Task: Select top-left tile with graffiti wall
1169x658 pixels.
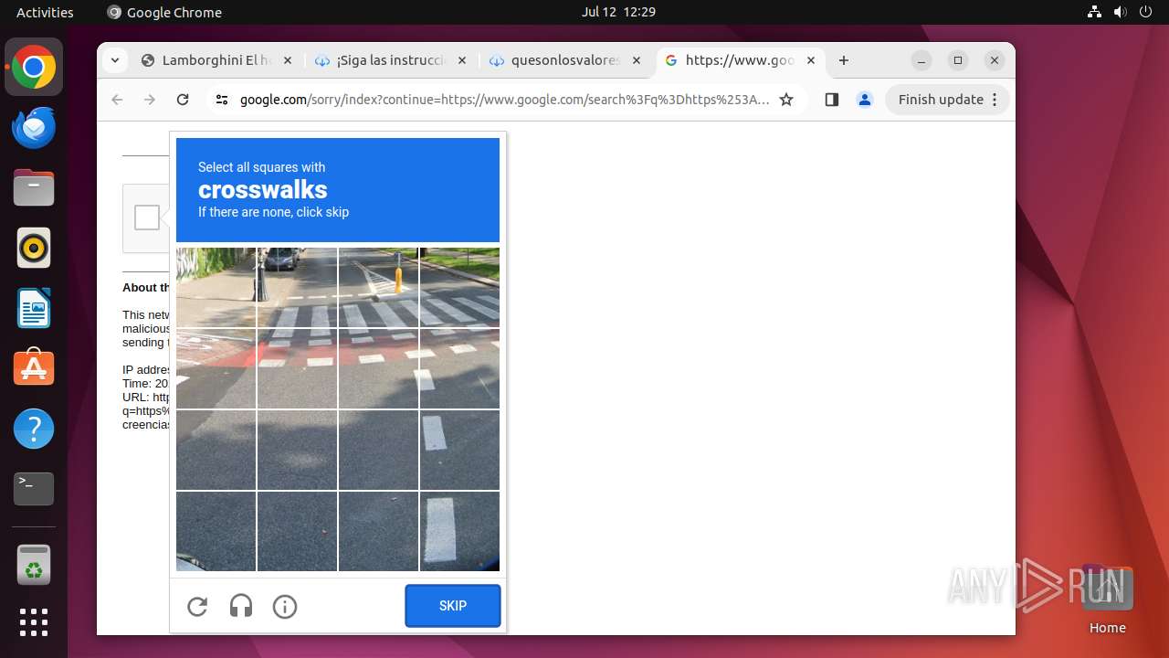Action: (216, 287)
